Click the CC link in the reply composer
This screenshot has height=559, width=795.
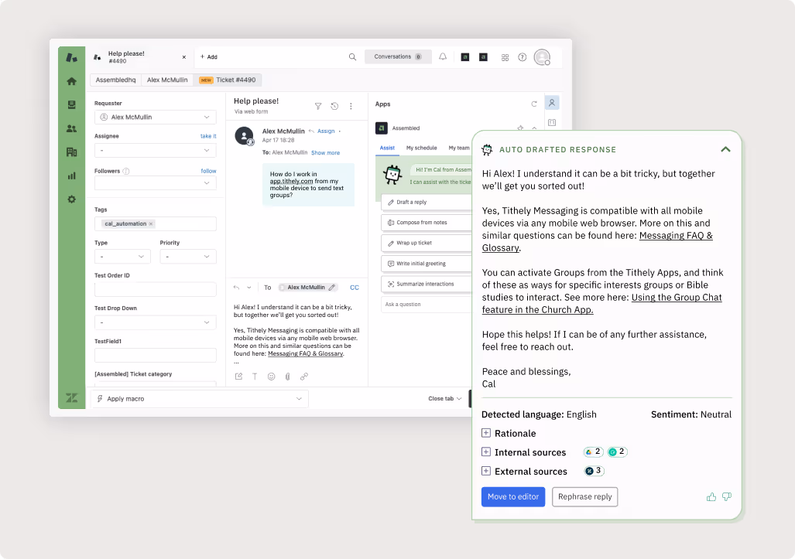pos(355,288)
